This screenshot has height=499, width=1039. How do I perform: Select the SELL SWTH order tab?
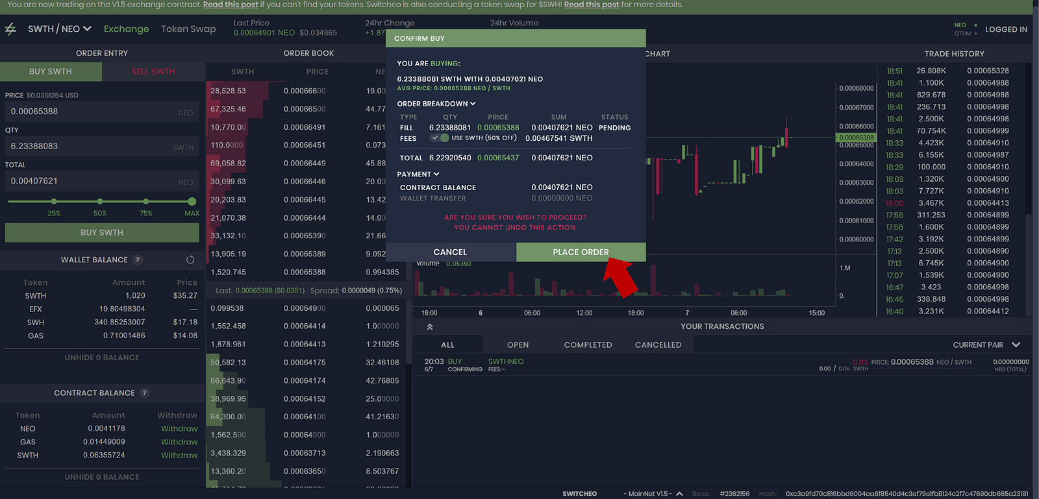[x=153, y=71]
